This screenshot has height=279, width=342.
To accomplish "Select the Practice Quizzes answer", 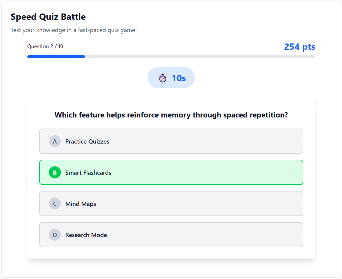I will [171, 141].
